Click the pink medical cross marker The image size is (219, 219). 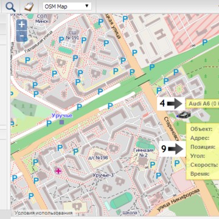[58, 171]
